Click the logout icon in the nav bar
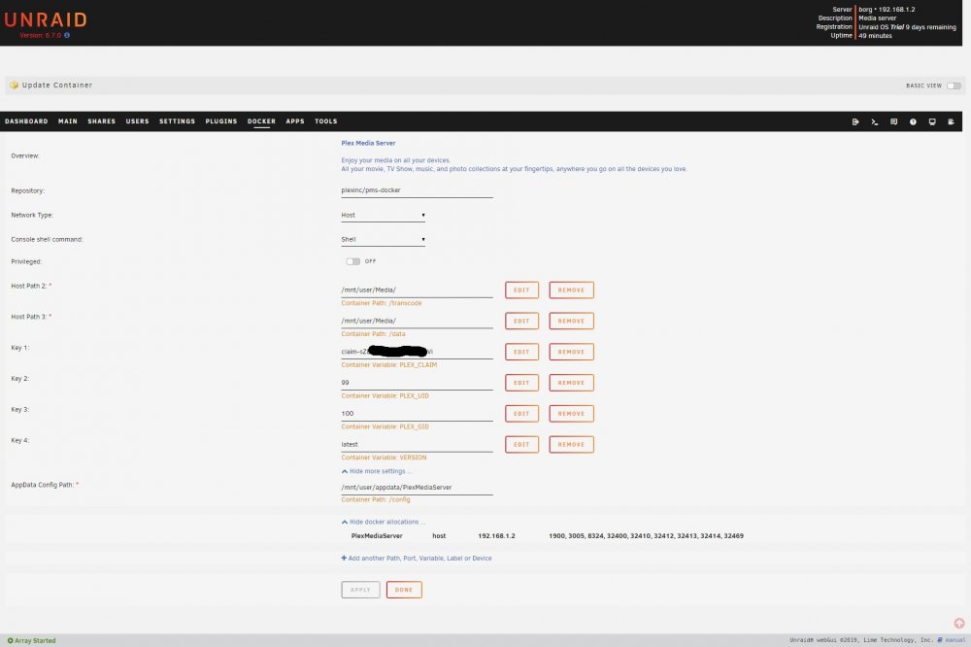 tap(855, 121)
